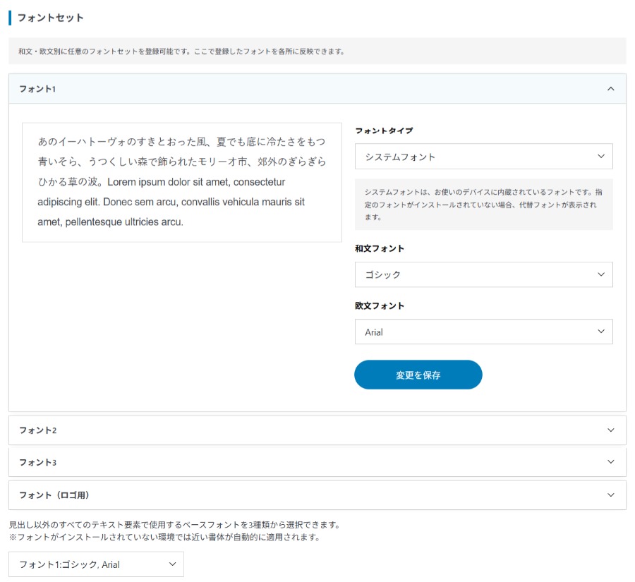Open the 和文フォント dropdown showing ゴシック
The height and width of the screenshot is (582, 635).
473,274
